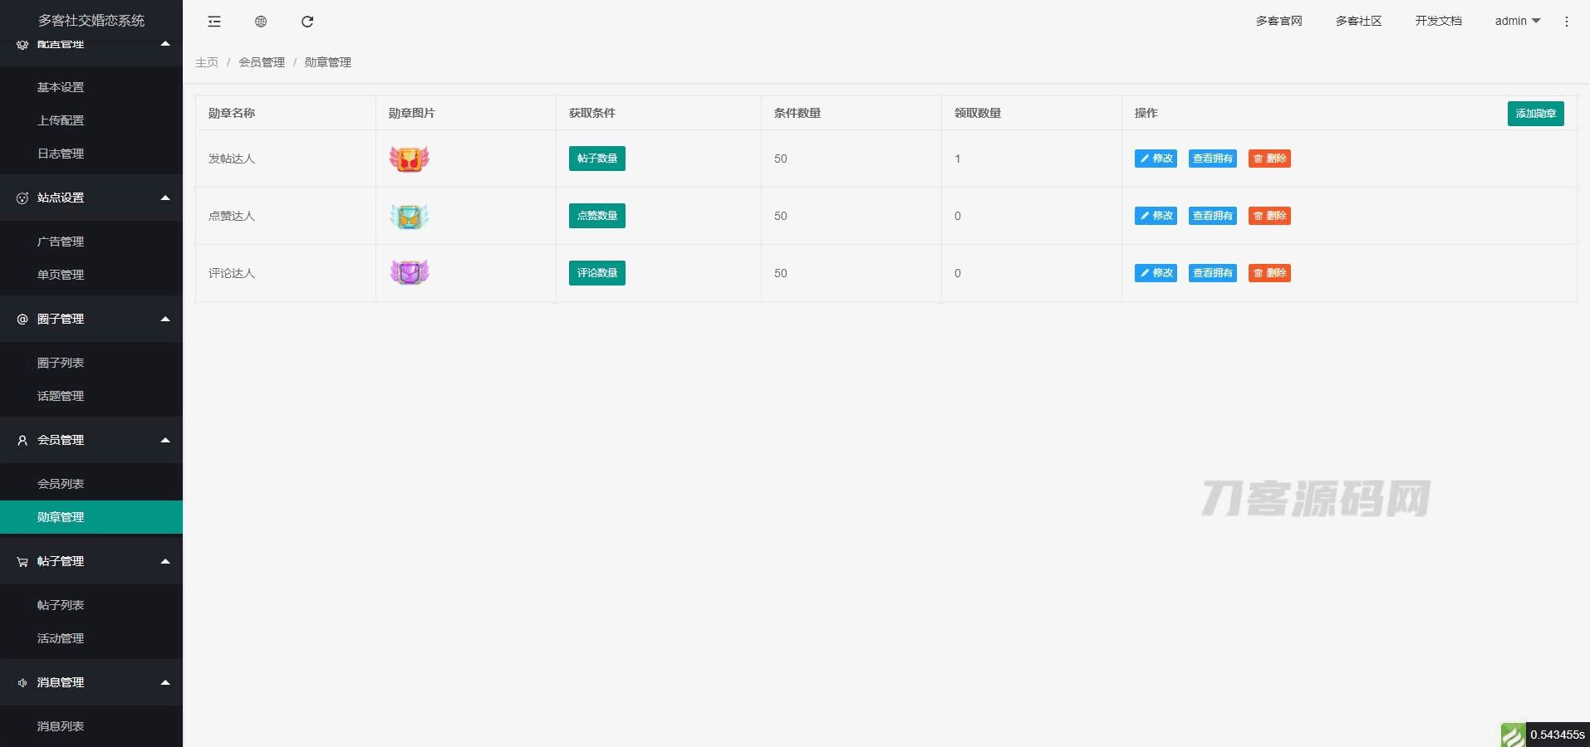This screenshot has width=1590, height=747.
Task: Click the teal 点赞达人 medal image
Action: click(x=409, y=216)
